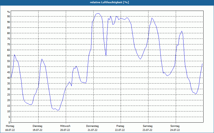214x133 pixels.
Task: Click the 5 y-axis tick label
Action: (9, 117)
